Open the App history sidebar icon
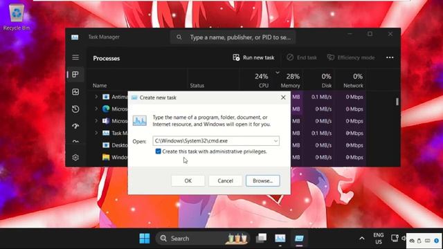Image resolution: width=443 pixels, height=249 pixels. click(x=75, y=109)
